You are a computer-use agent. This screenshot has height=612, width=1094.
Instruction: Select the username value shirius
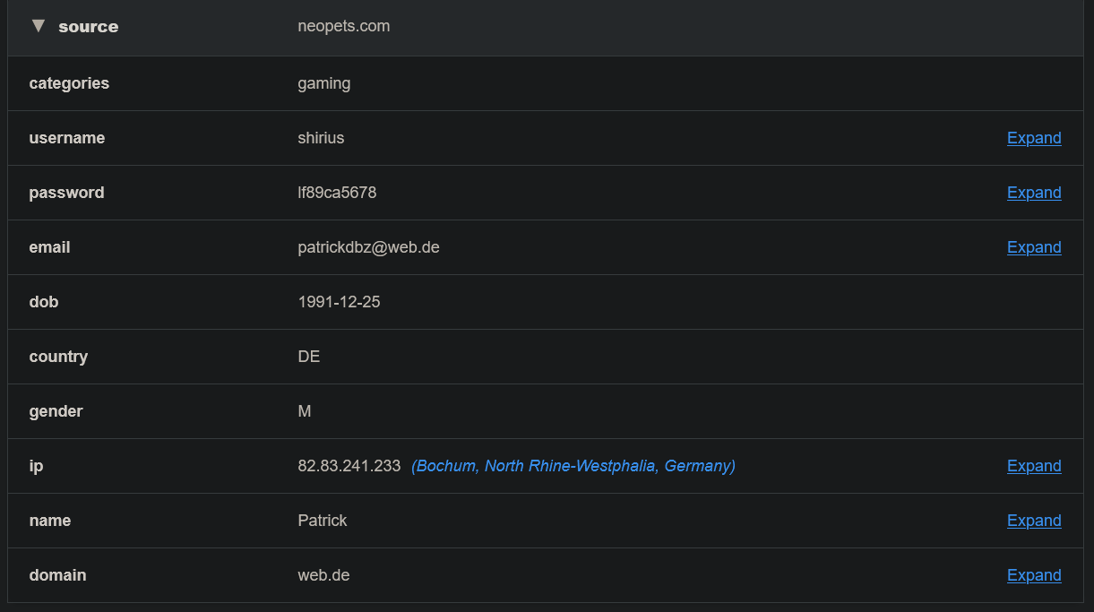321,138
